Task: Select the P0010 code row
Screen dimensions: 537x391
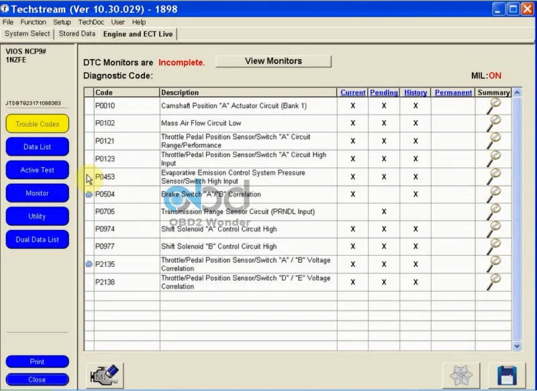Action: [297, 106]
